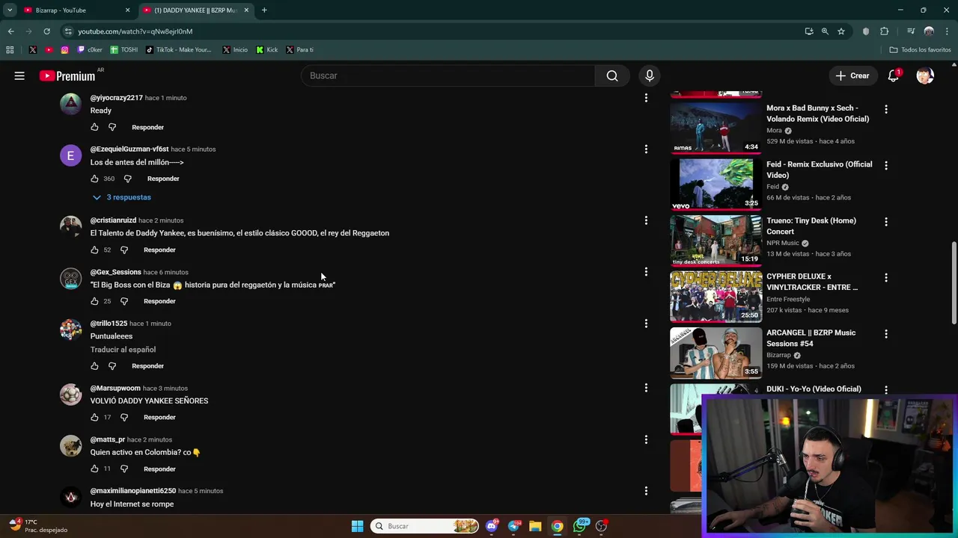
Task: Open OBS Studio from the taskbar
Action: pos(601,526)
